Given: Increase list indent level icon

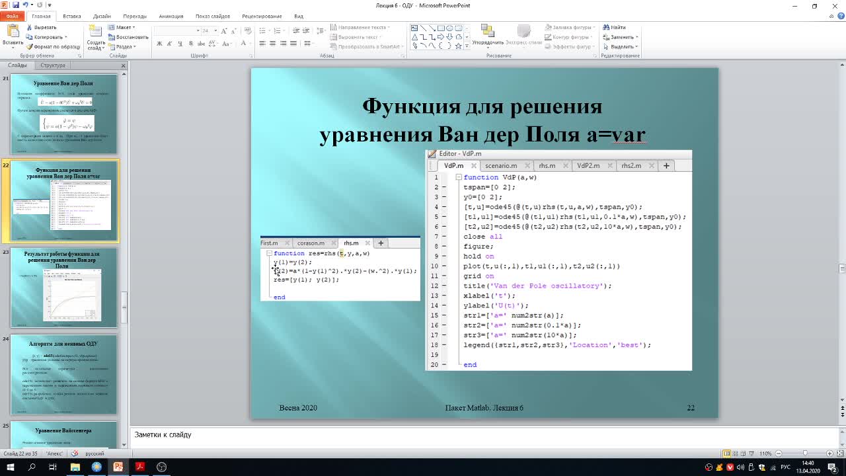Looking at the screenshot, I should pos(306,30).
